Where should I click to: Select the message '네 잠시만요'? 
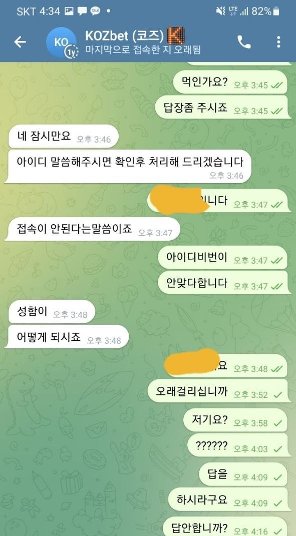[x=63, y=137]
